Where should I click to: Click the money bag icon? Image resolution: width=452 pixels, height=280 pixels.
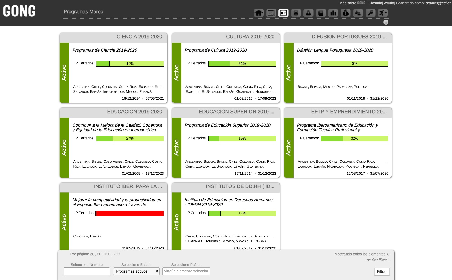tap(345, 13)
